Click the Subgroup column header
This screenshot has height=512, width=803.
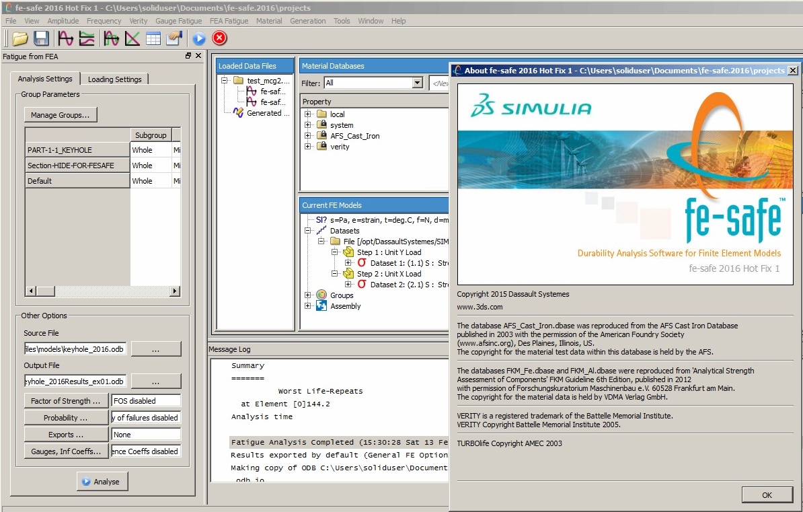point(151,135)
